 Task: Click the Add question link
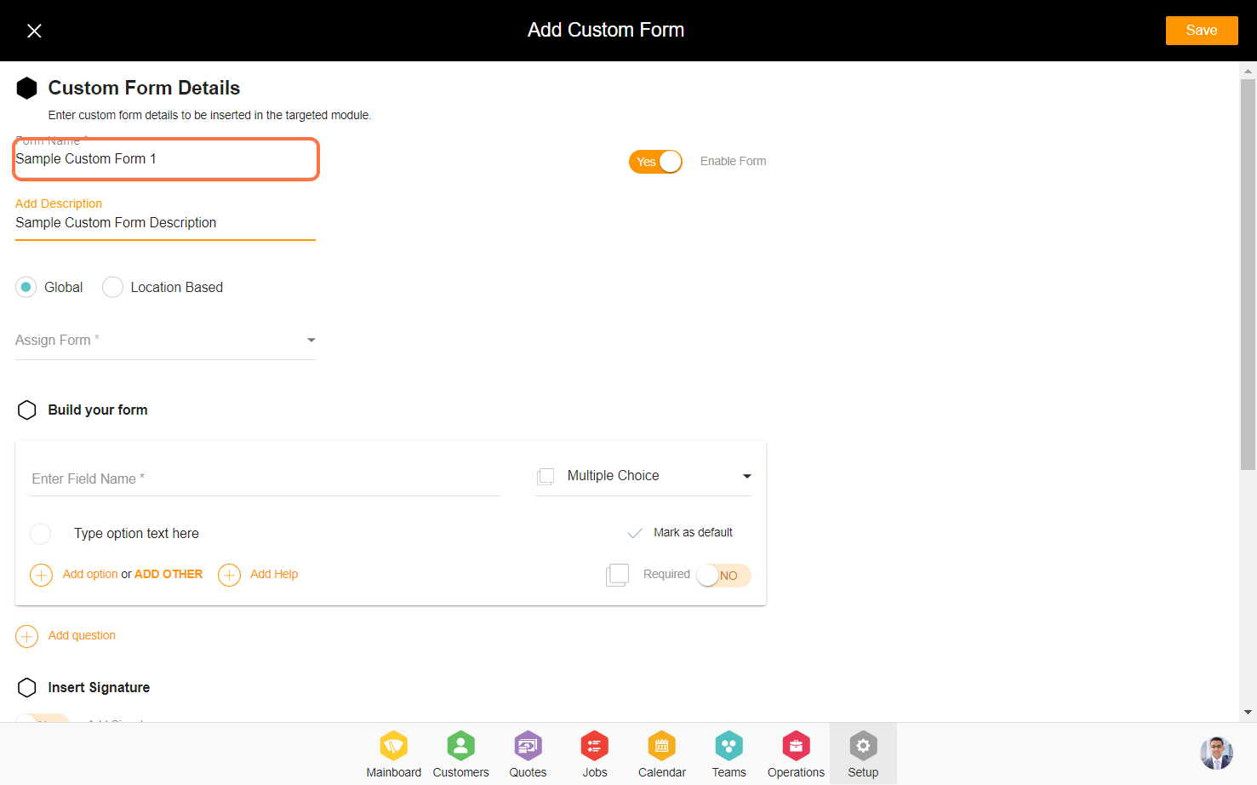coord(82,636)
